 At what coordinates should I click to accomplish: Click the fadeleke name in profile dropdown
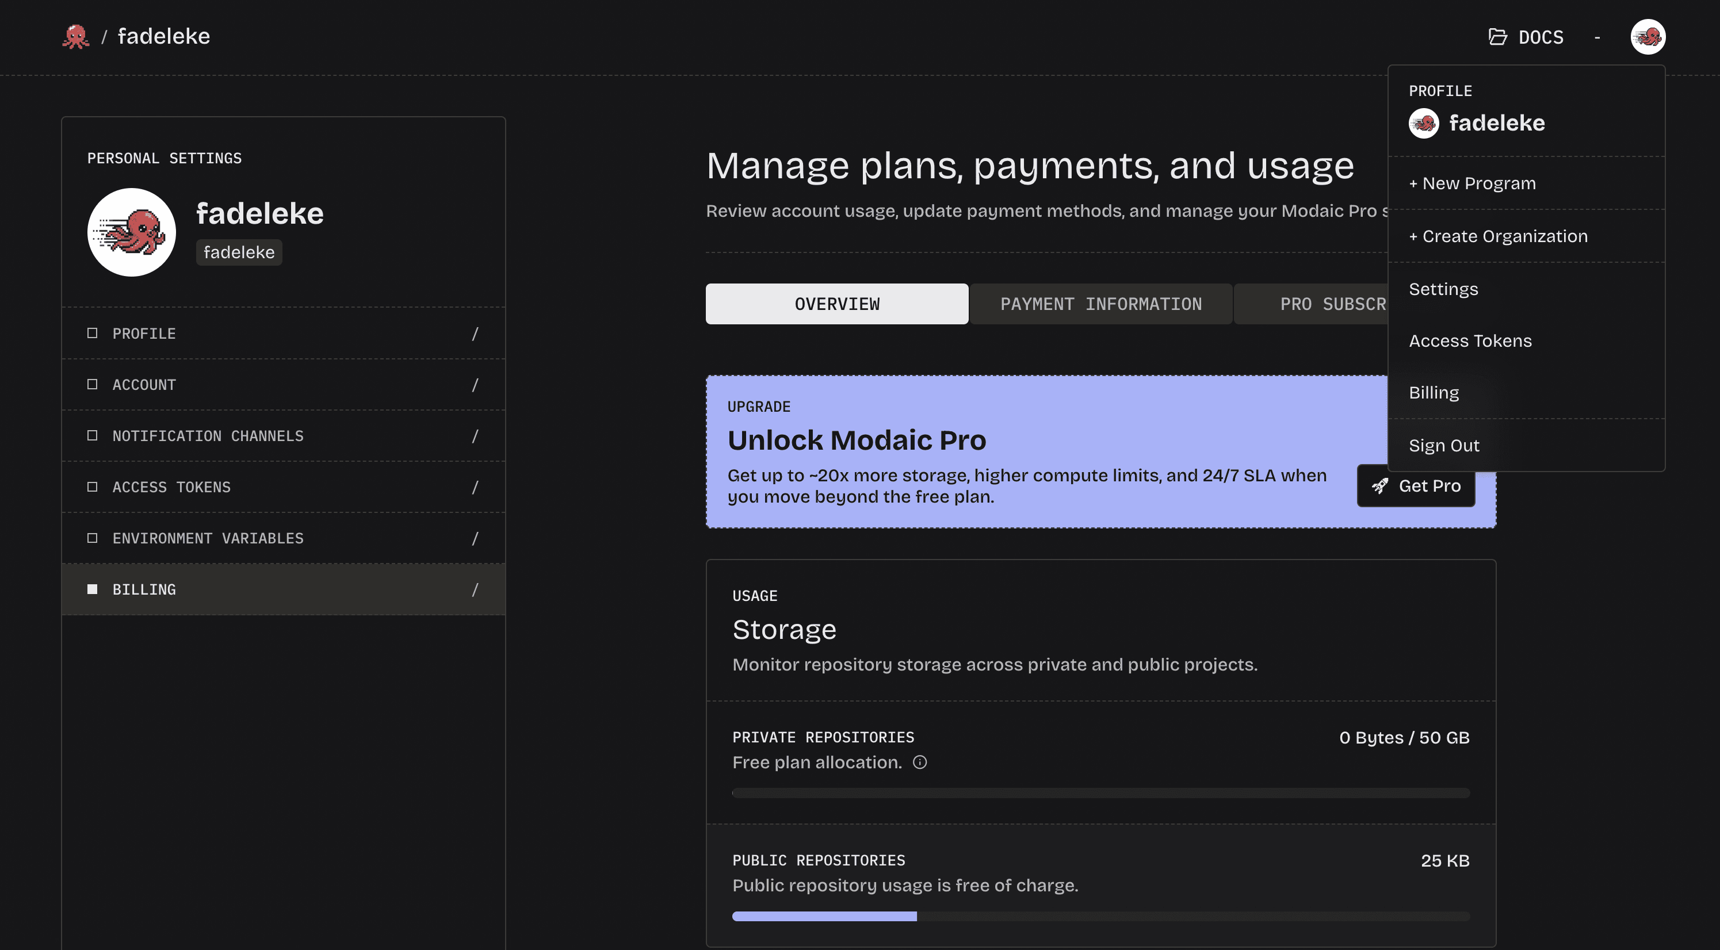(1496, 123)
